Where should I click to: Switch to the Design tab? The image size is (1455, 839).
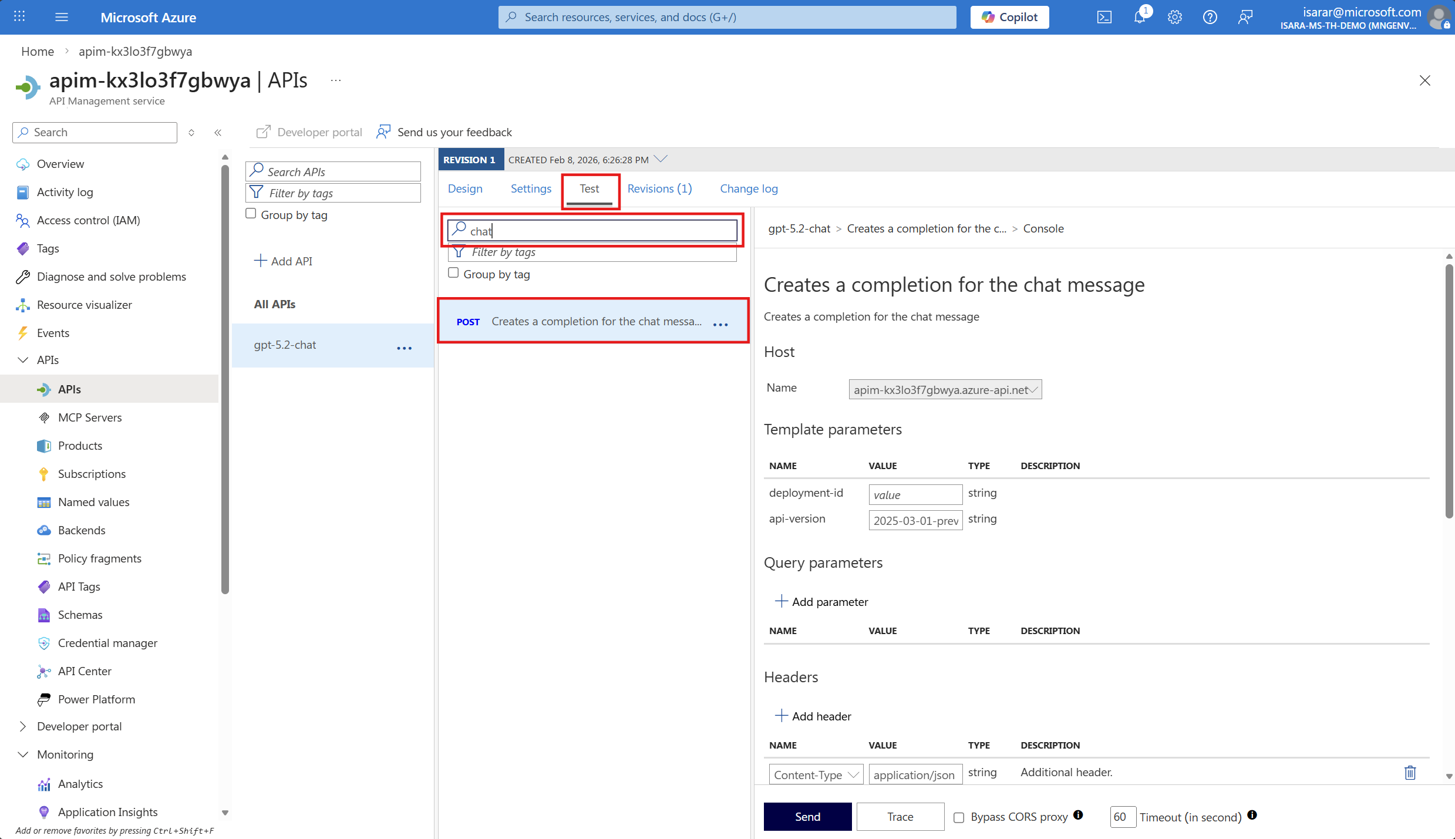465,188
